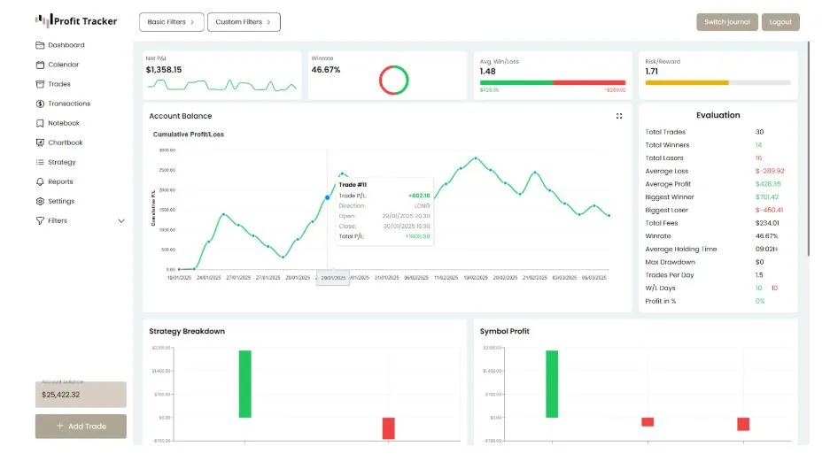The width and height of the screenshot is (830, 454).
Task: Expand the Filters chevron in sidebar
Action: click(x=121, y=221)
